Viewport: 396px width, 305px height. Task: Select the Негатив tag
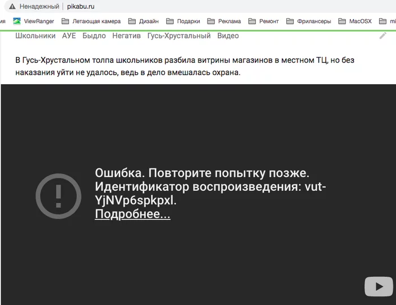[x=126, y=36]
